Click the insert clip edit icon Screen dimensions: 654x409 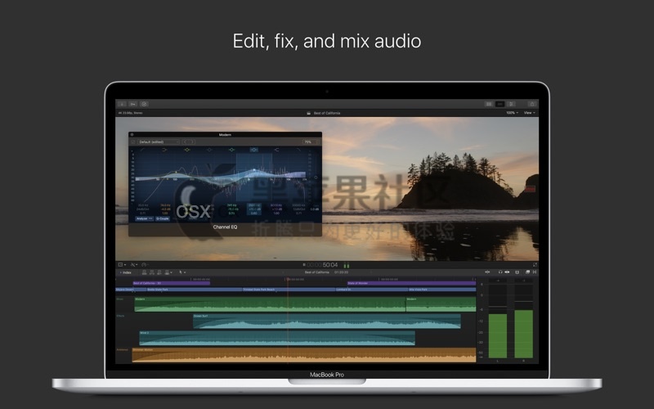152,272
